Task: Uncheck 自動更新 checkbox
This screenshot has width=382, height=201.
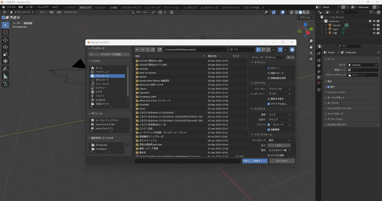Action: [x=269, y=130]
